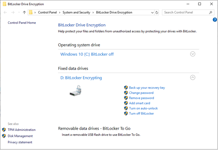218x150 pixels.
Task: Click the Operating system drive heading
Action: coord(79,45)
